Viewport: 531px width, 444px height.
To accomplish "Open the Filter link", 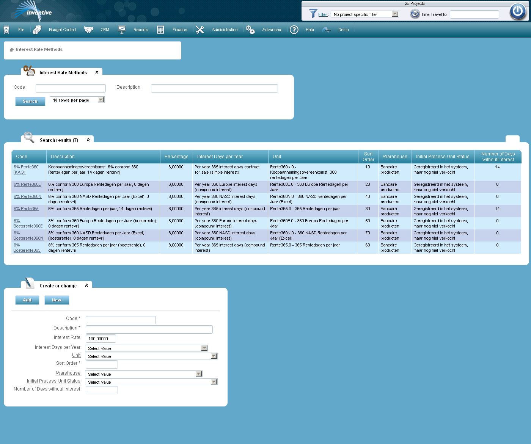I will (323, 14).
